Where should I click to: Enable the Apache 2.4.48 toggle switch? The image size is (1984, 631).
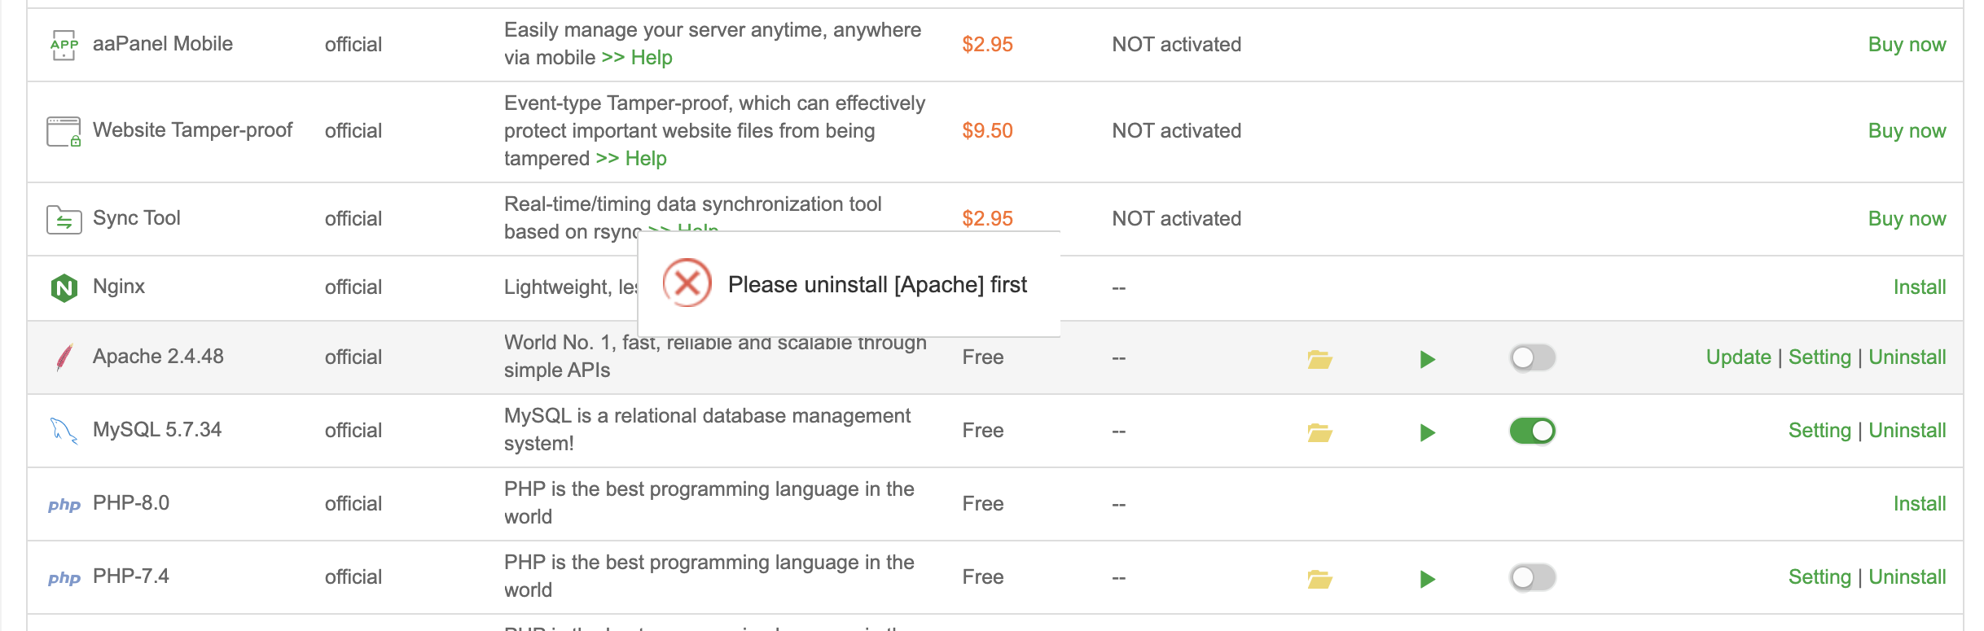coord(1532,357)
